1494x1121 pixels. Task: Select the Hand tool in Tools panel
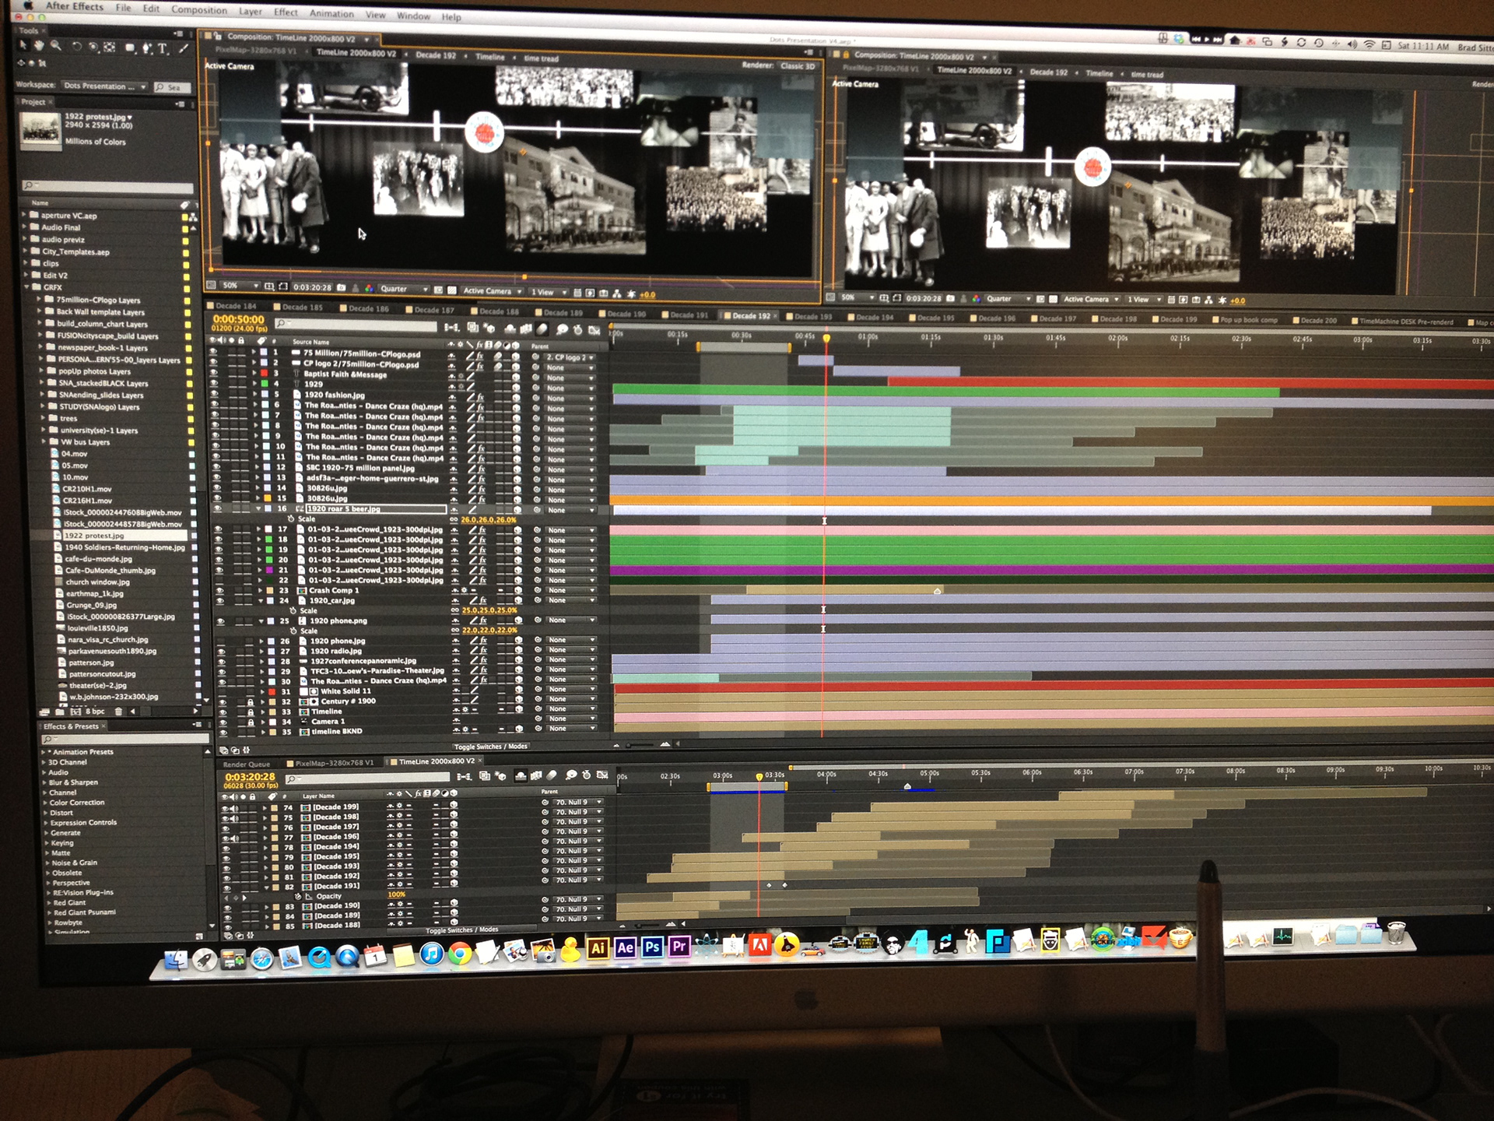39,47
